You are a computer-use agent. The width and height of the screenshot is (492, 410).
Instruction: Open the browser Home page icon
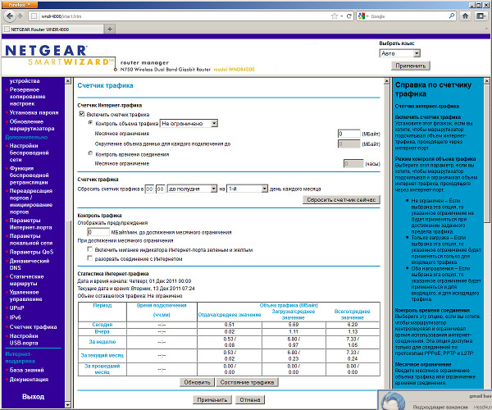(465, 16)
